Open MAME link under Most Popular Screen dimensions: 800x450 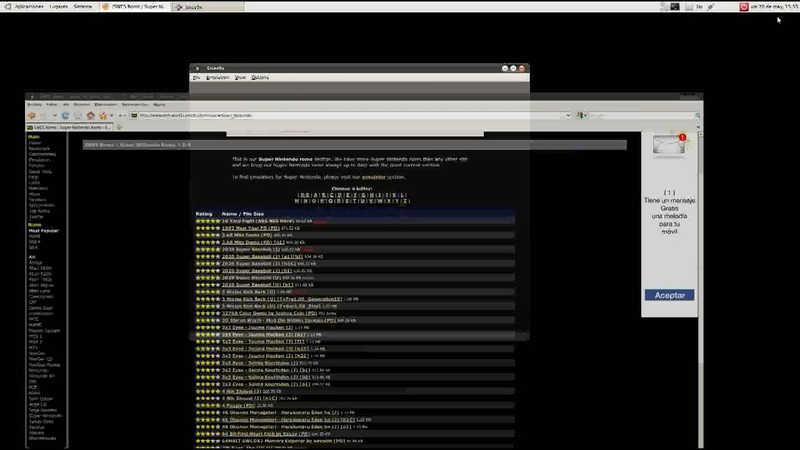pos(35,236)
